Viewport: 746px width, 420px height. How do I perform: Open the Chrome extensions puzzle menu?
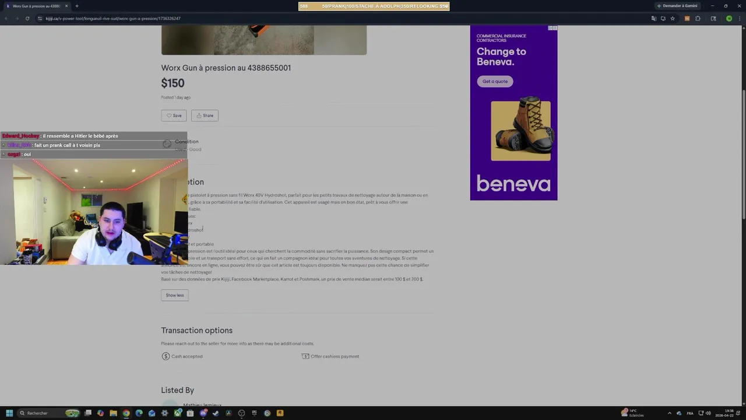[698, 19]
